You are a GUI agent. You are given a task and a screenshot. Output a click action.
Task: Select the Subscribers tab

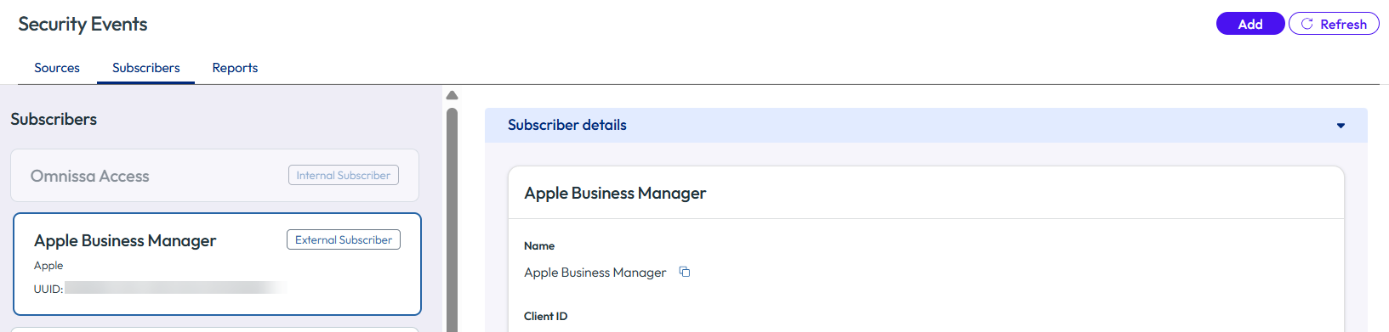146,68
